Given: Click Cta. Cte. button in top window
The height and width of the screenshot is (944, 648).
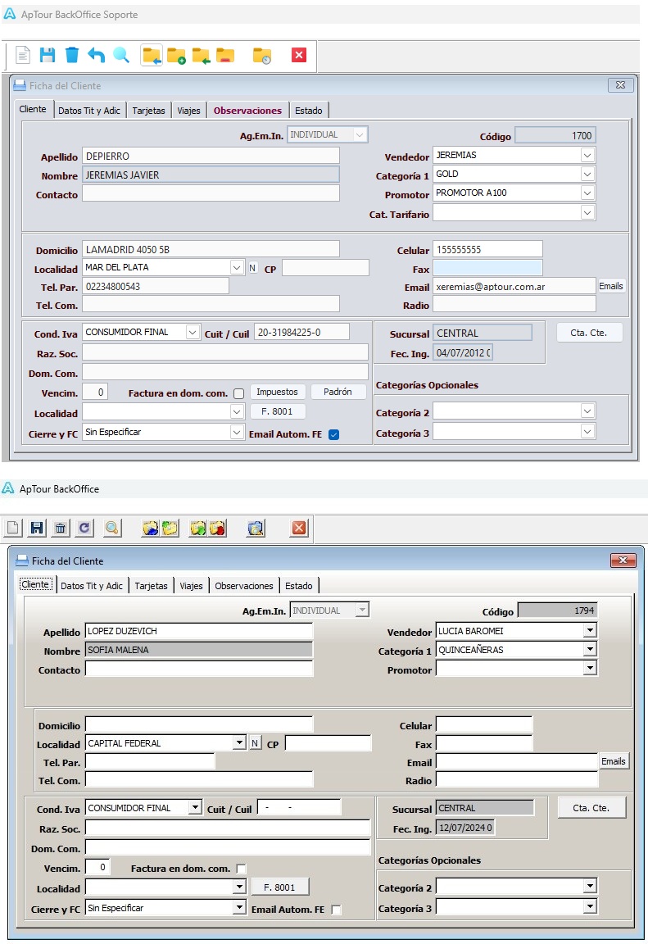Looking at the screenshot, I should click(588, 333).
